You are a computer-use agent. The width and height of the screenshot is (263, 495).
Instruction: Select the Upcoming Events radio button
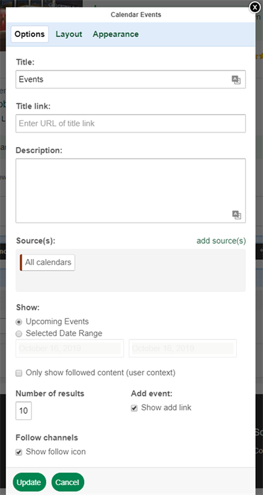tap(19, 322)
